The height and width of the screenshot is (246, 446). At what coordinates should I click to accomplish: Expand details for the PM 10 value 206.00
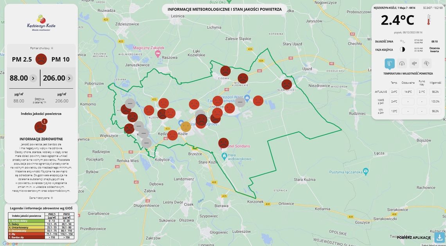pos(68,78)
